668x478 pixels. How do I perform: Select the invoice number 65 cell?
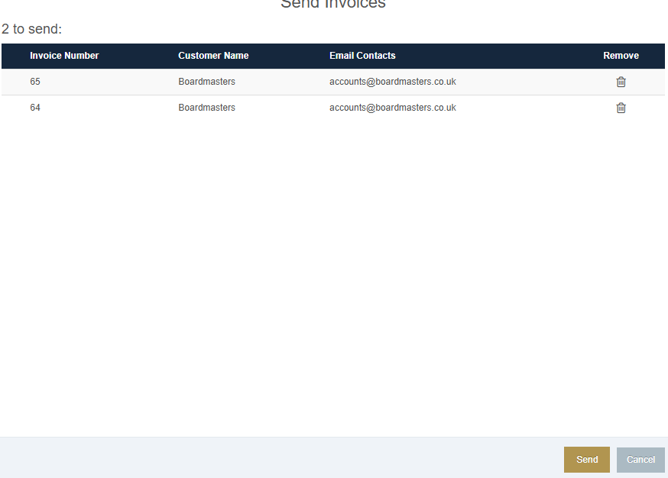point(35,82)
